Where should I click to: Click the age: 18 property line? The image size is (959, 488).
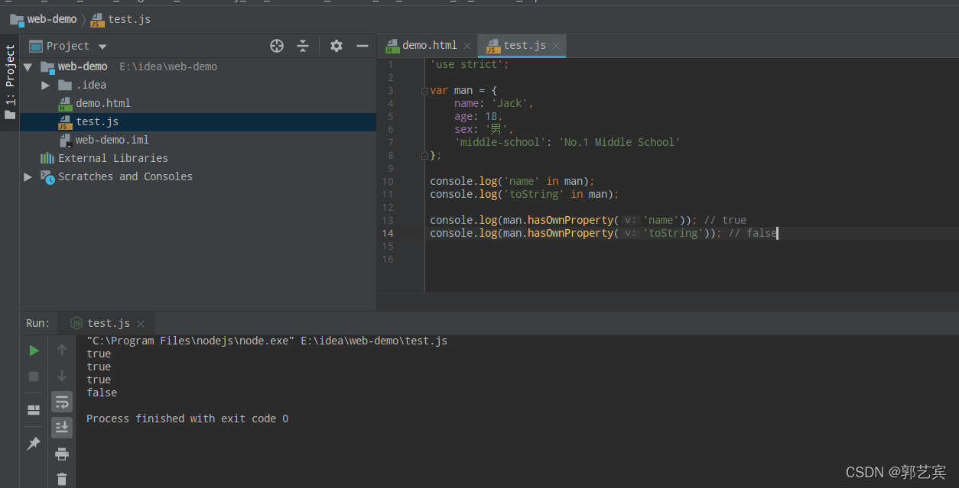click(x=479, y=117)
